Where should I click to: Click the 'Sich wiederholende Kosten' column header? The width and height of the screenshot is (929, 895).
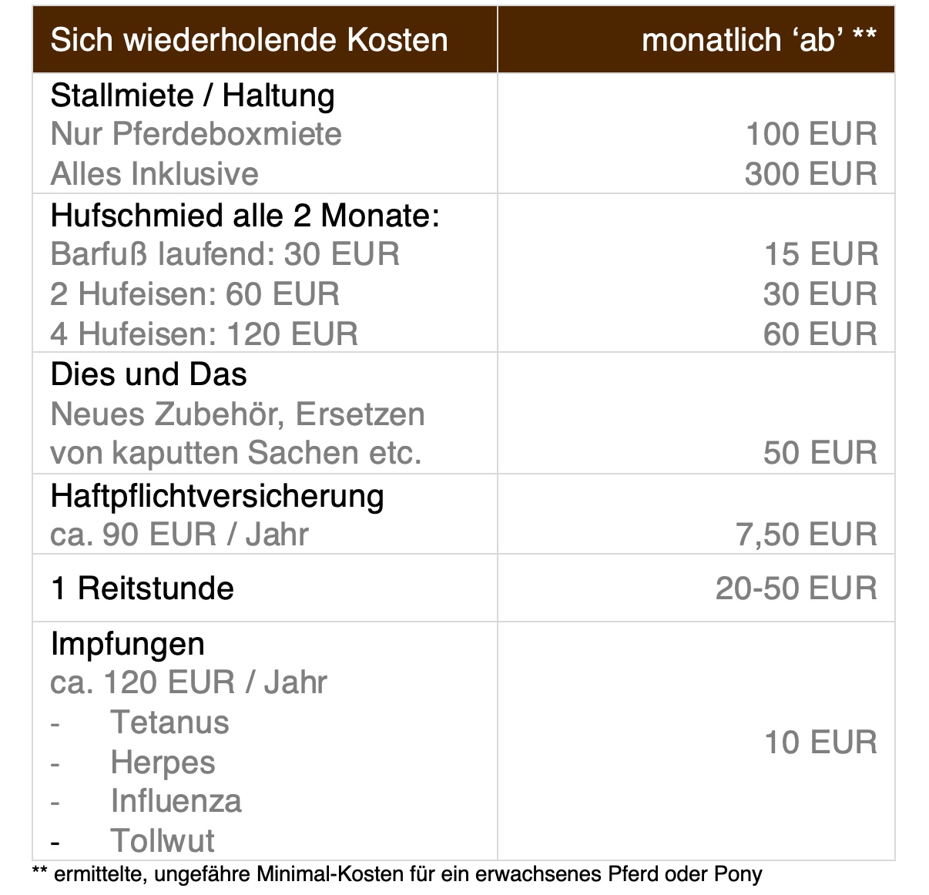pos(249,40)
